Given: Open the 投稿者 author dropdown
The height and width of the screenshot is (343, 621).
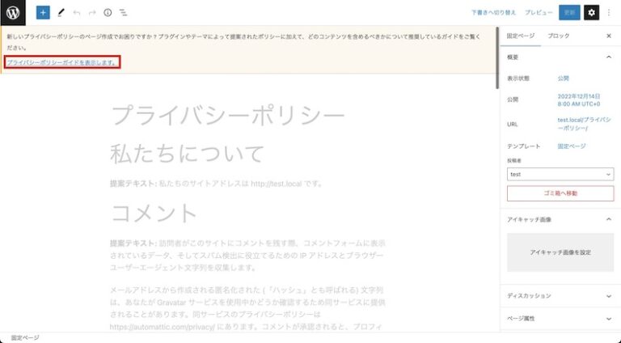Looking at the screenshot, I should pyautogui.click(x=560, y=174).
